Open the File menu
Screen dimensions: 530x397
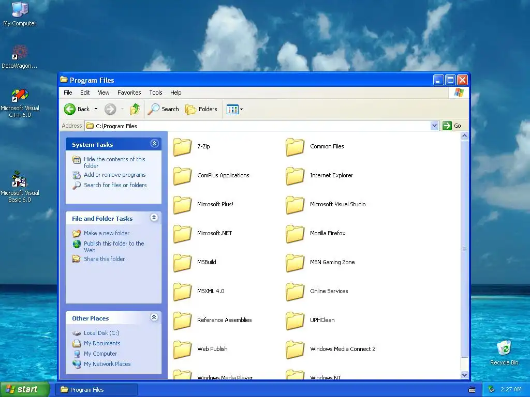point(68,93)
